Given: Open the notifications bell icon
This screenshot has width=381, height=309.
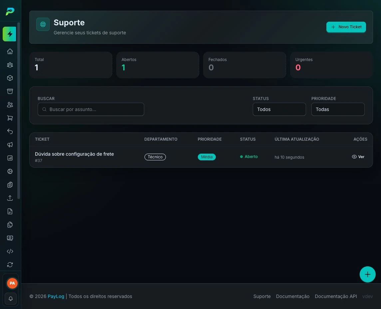Looking at the screenshot, I should pos(10,299).
